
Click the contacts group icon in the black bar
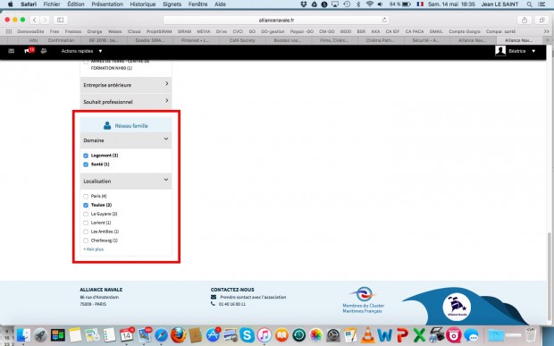point(44,51)
